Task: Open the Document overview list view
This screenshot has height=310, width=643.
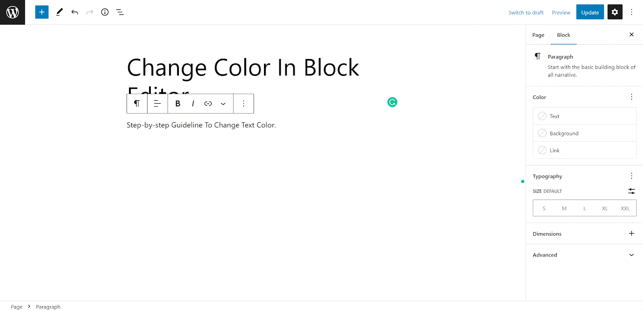Action: pyautogui.click(x=120, y=12)
